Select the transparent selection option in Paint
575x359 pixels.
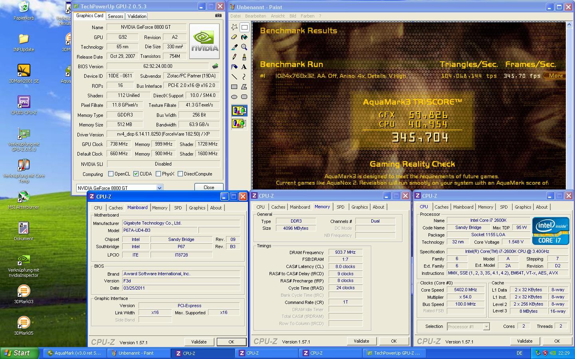(x=239, y=123)
